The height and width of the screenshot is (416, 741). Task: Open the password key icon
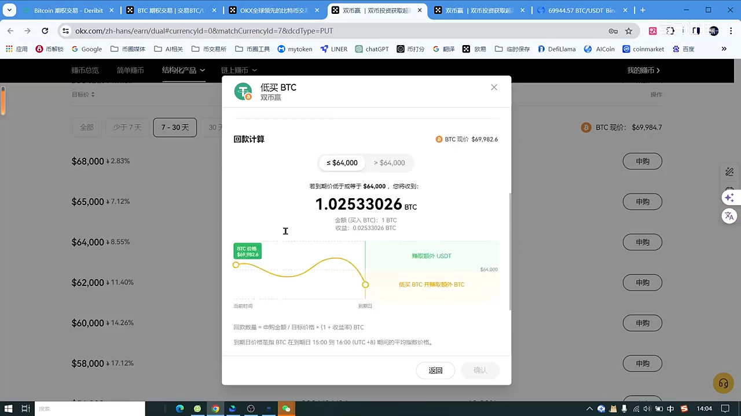613,31
